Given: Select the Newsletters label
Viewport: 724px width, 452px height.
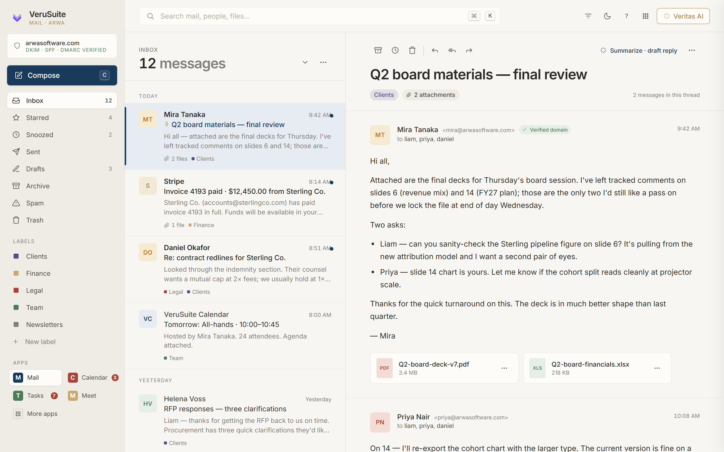Looking at the screenshot, I should click(x=62, y=324).
